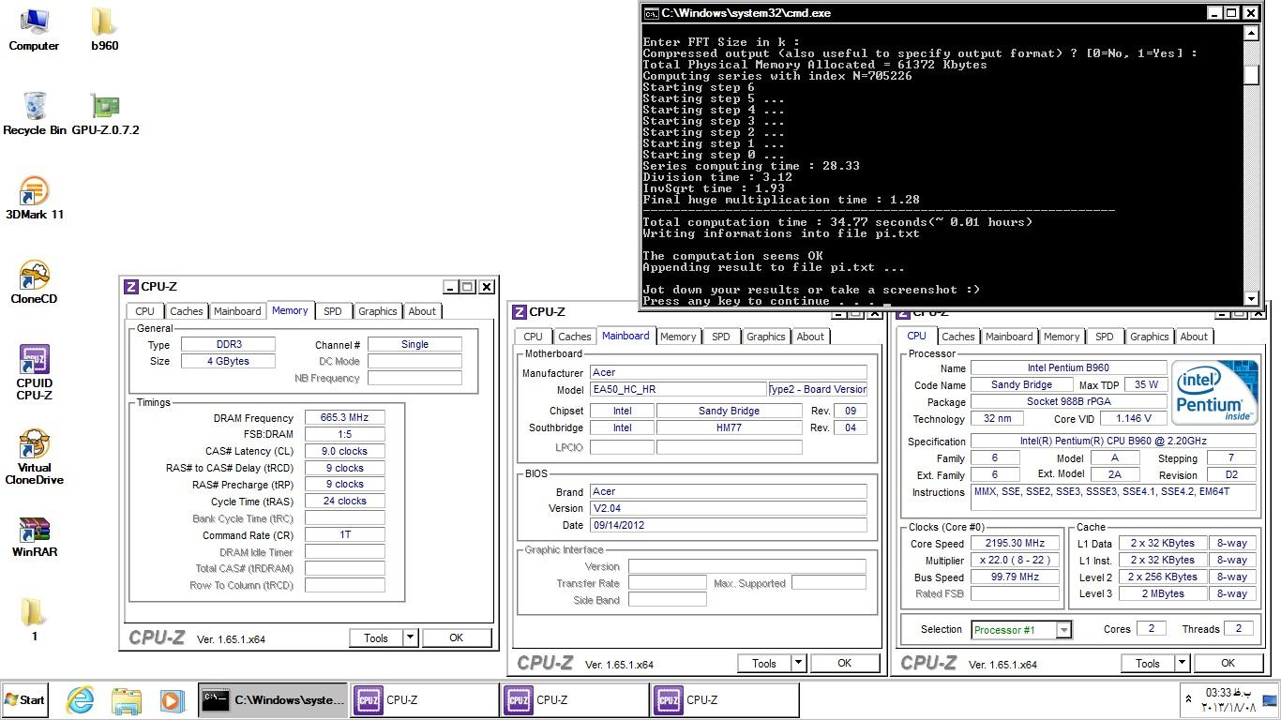The image size is (1281, 720).
Task: Click Tools button in Mainboard CPU-Z window
Action: point(764,663)
